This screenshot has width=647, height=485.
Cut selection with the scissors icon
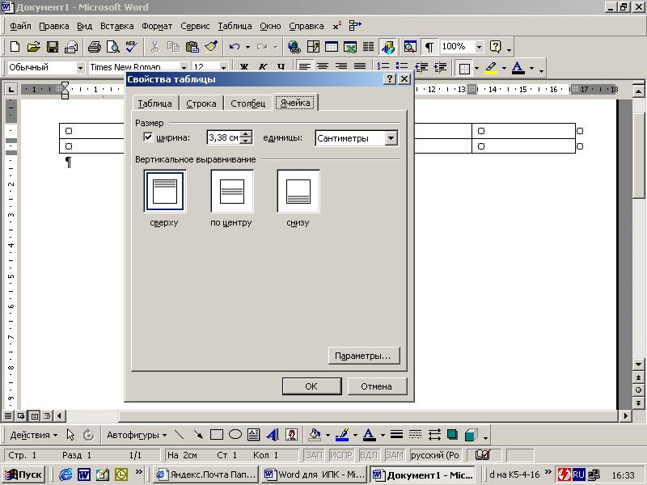pos(154,47)
